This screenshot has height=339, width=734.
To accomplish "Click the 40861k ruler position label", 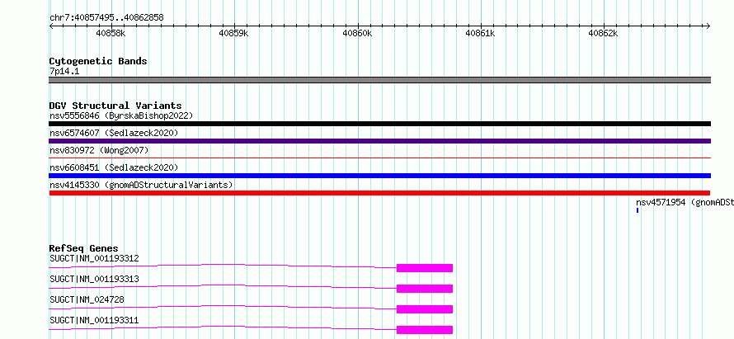I will coord(480,34).
